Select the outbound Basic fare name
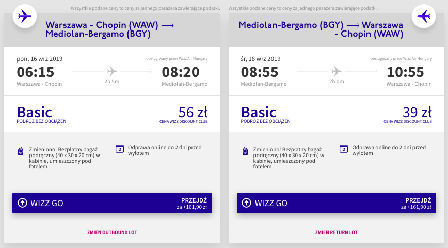Image resolution: width=448 pixels, height=248 pixels. (35, 112)
